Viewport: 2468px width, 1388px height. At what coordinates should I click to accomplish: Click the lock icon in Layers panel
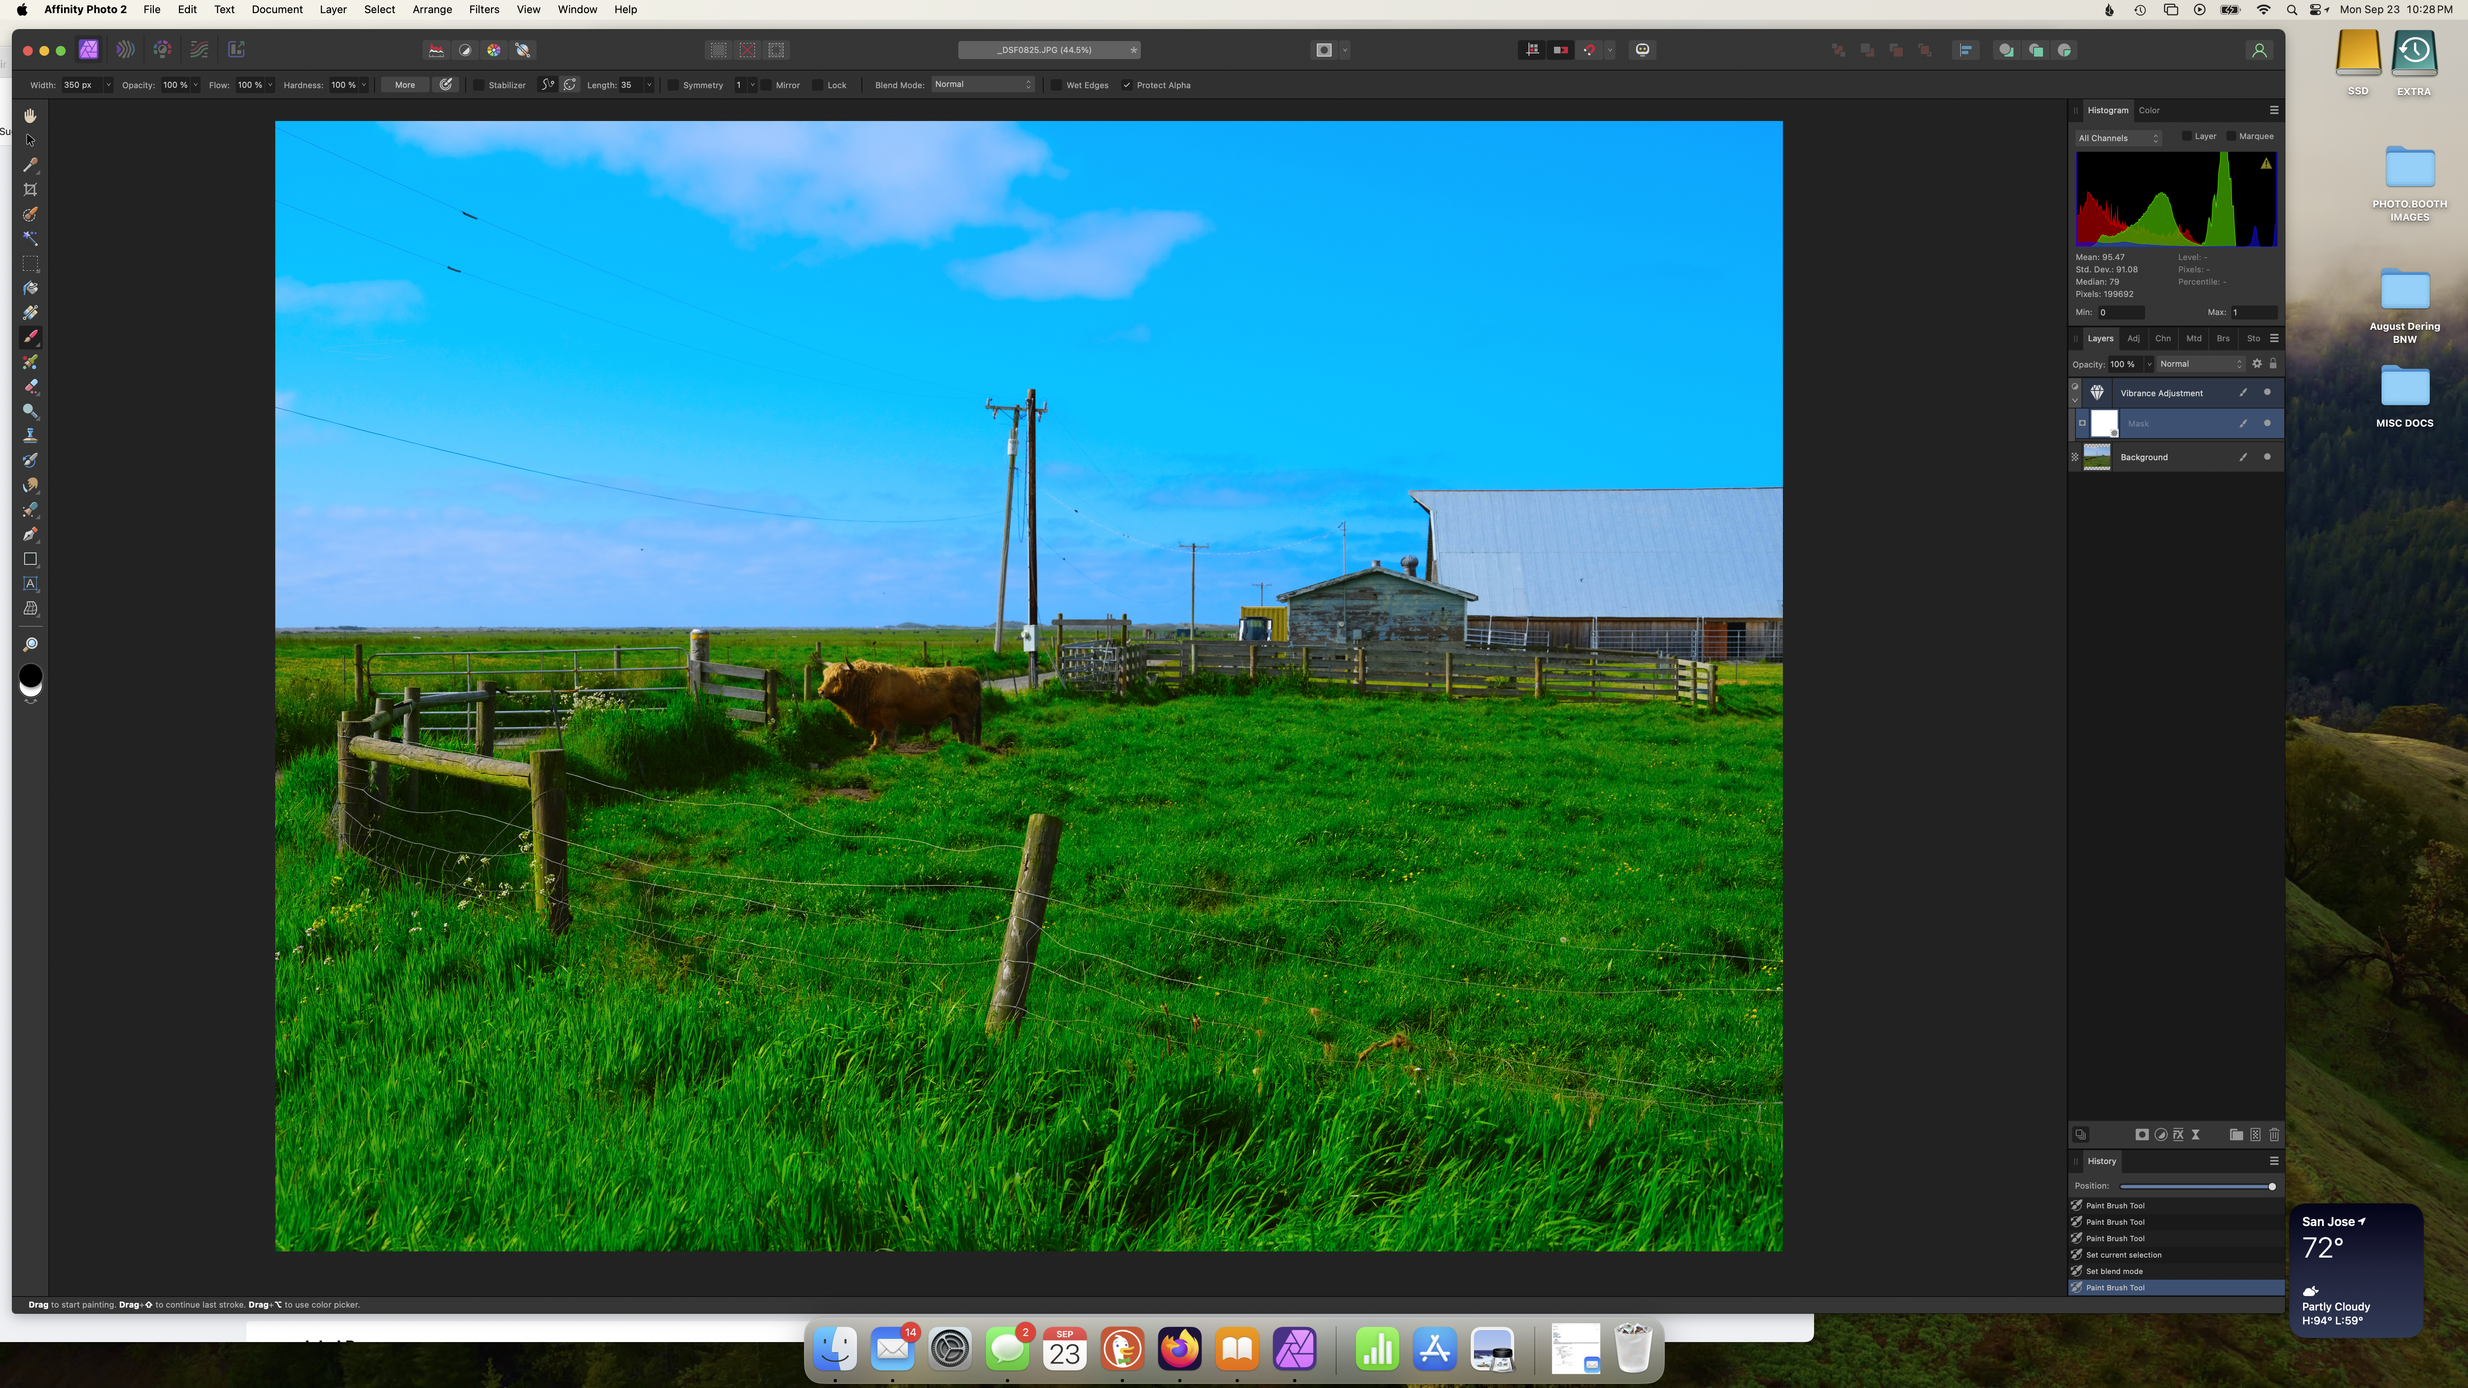click(x=2273, y=364)
